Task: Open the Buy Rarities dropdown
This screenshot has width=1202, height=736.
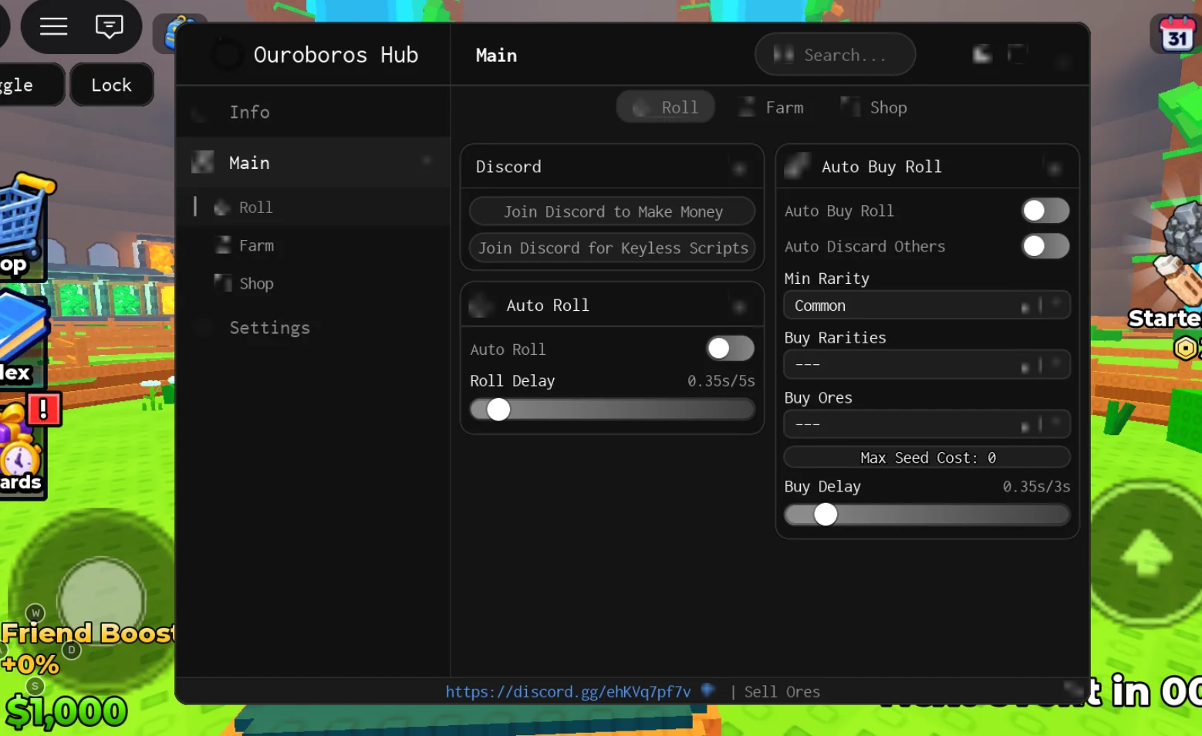Action: (x=927, y=364)
